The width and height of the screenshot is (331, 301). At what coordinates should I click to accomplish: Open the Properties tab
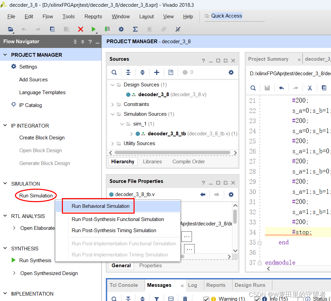[150, 266]
